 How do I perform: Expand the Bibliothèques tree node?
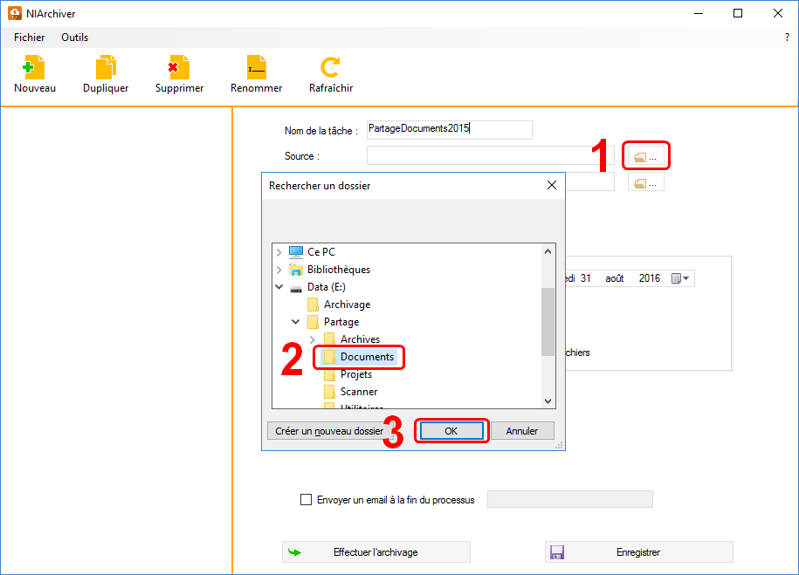point(279,270)
